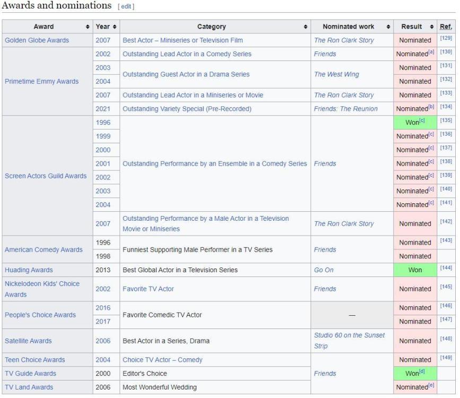The image size is (460, 398).
Task: Click footnote [d] next to Won
Action: tap(422, 373)
